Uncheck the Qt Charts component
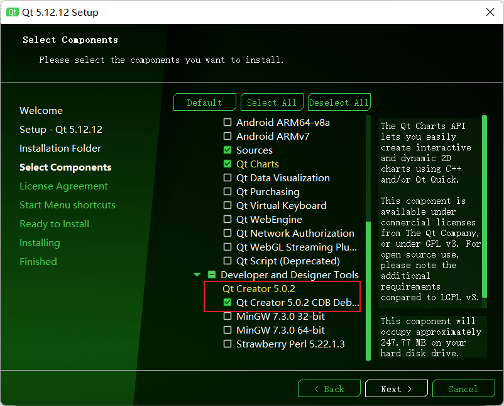This screenshot has width=504, height=406. tap(227, 164)
